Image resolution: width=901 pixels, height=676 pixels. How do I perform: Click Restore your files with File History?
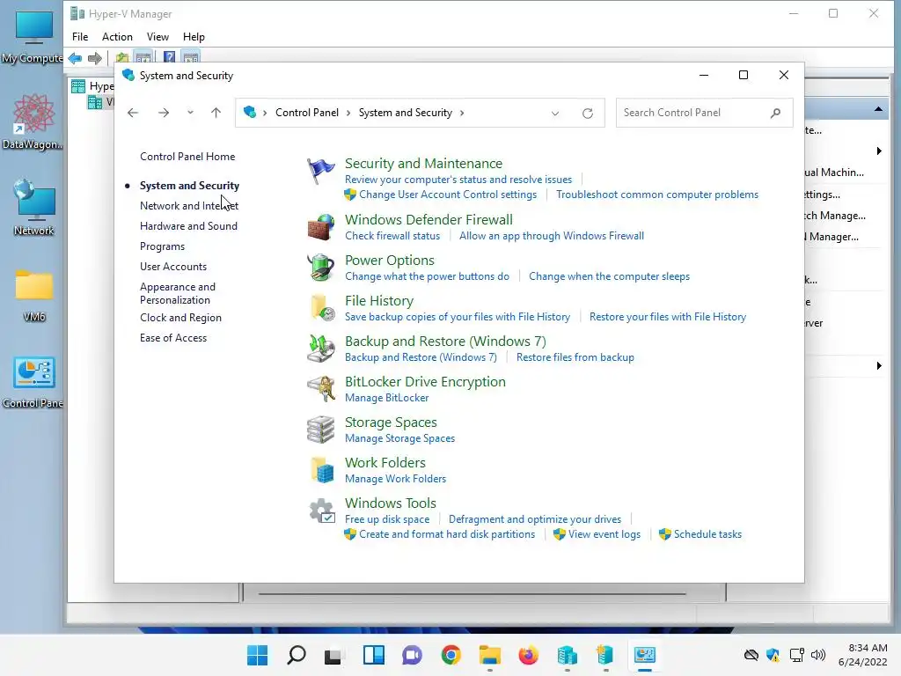point(668,317)
